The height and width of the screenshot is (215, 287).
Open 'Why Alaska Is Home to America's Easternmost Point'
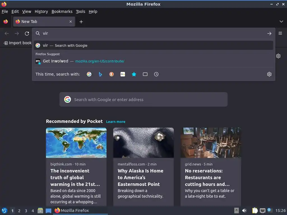tap(141, 177)
